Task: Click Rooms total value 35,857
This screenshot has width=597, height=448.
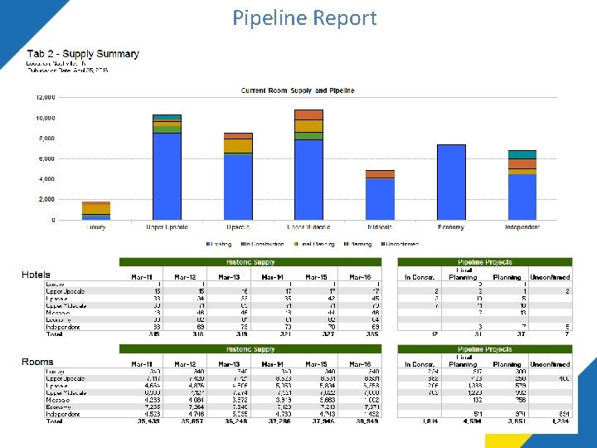Action: click(192, 421)
